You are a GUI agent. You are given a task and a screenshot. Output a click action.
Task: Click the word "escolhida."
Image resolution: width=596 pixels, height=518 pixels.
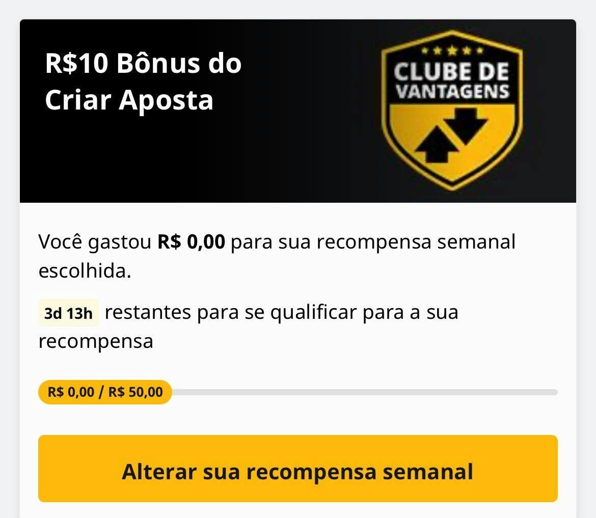click(85, 271)
